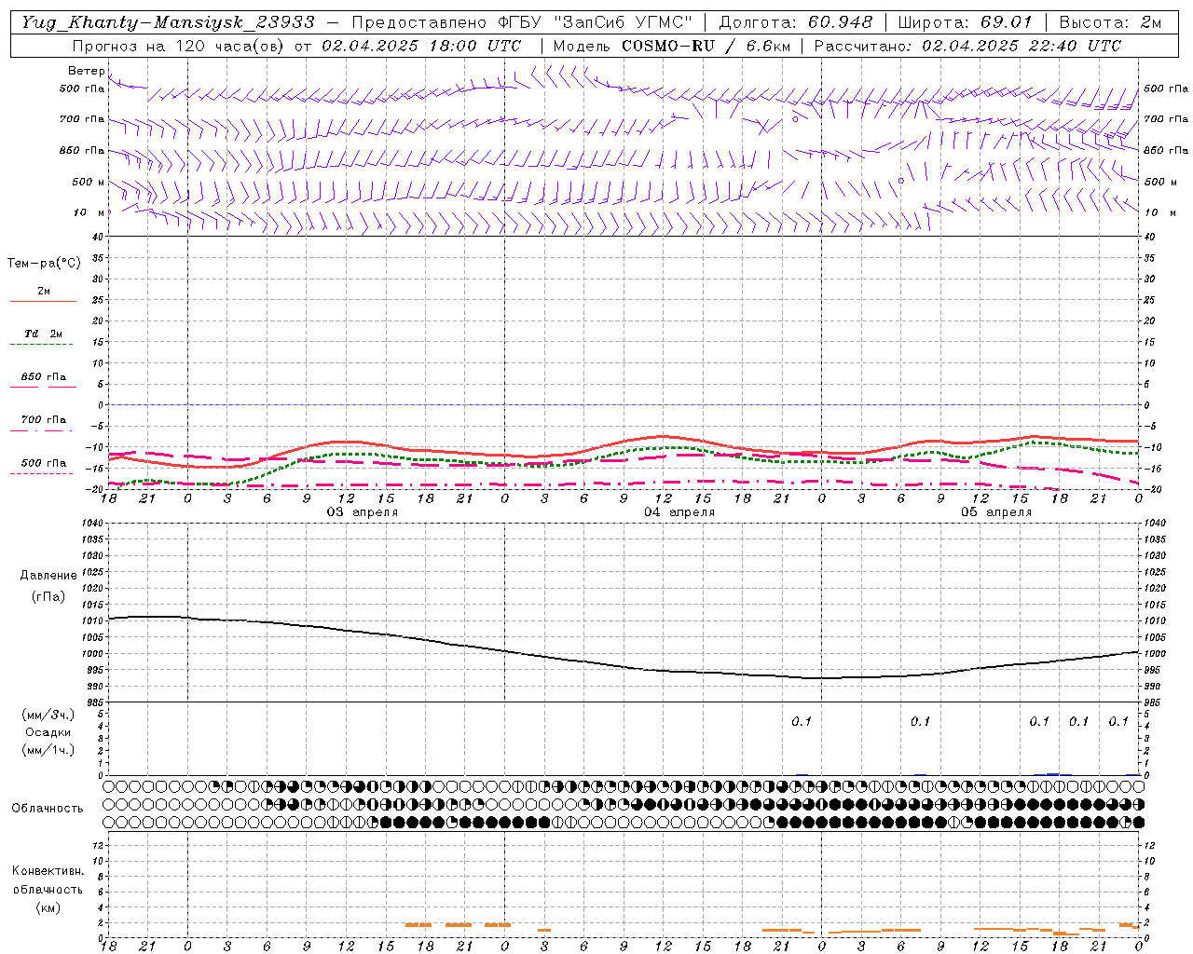
Task: Click the date label 03 апреля
Action: tap(362, 512)
